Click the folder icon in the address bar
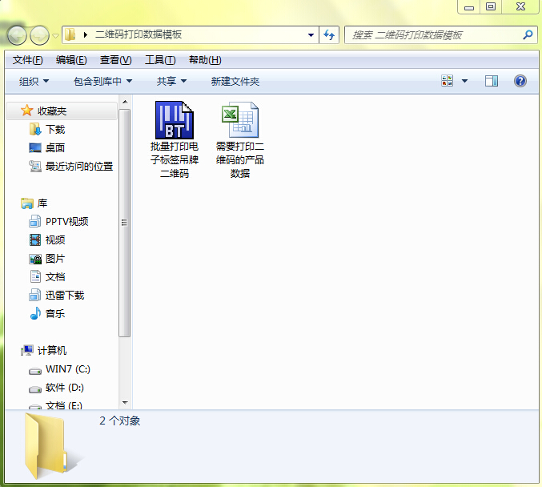The width and height of the screenshot is (542, 487). (x=70, y=34)
